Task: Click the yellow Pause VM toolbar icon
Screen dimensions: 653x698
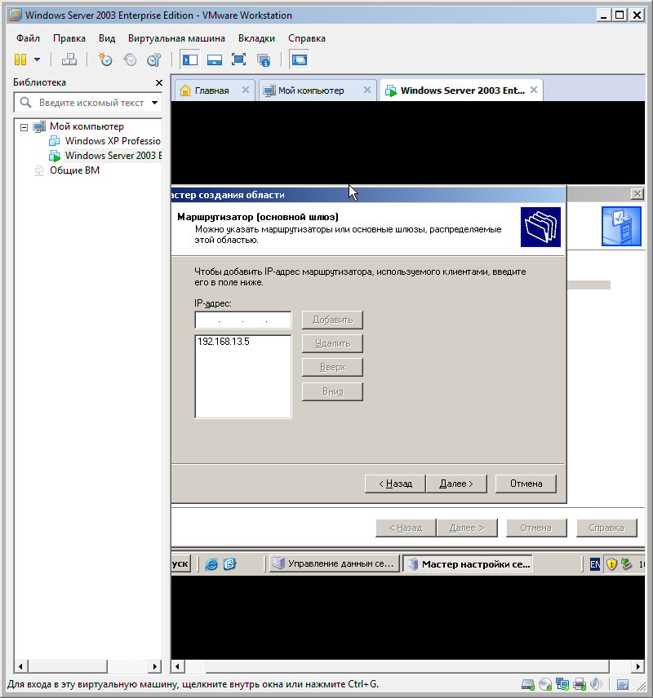Action: [x=20, y=60]
